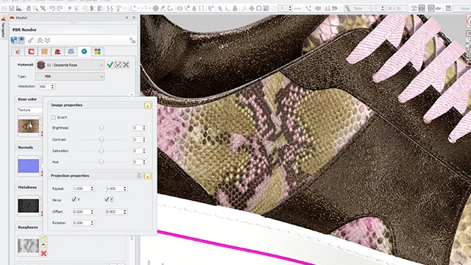
Task: Click the redo arrow icon
Action: coord(60,8)
